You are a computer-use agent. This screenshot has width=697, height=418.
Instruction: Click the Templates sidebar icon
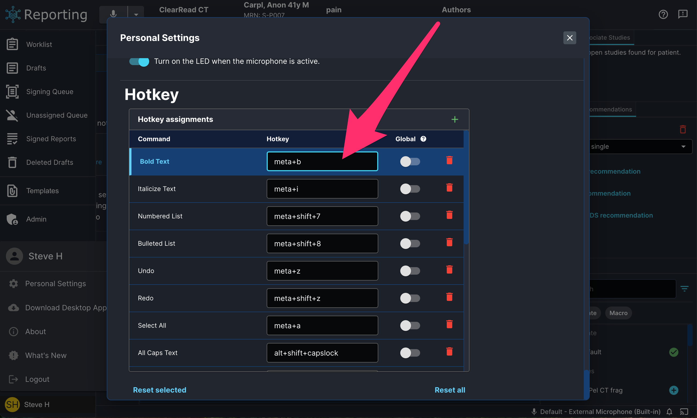[12, 191]
